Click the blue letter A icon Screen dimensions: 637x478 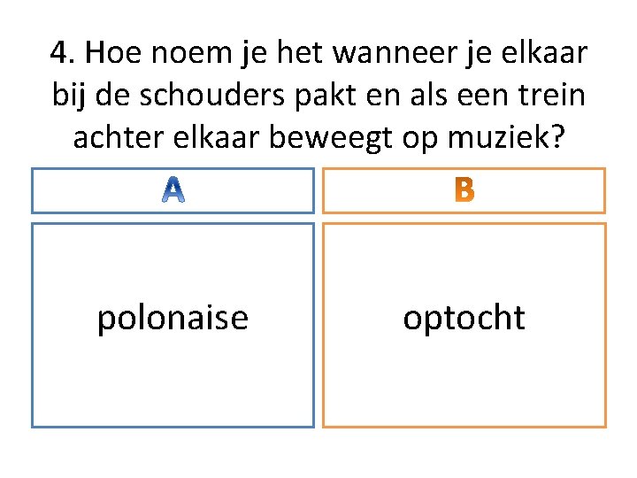click(173, 189)
